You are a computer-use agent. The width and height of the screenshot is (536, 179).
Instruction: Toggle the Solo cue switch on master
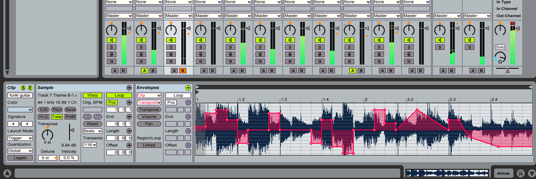pos(500,47)
